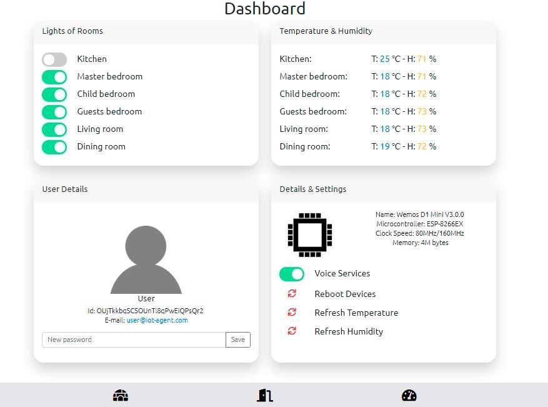Click the Reboot Devices label
Image resolution: width=548 pixels, height=407 pixels.
tap(345, 294)
